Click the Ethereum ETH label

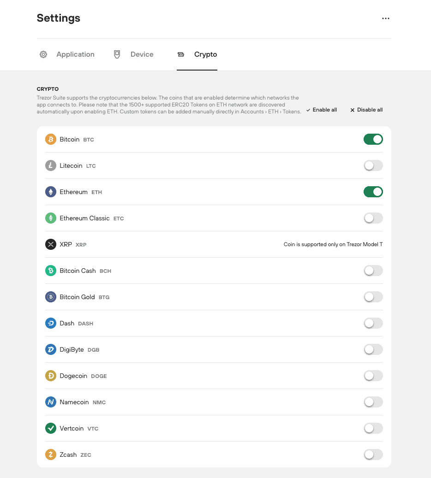[81, 192]
